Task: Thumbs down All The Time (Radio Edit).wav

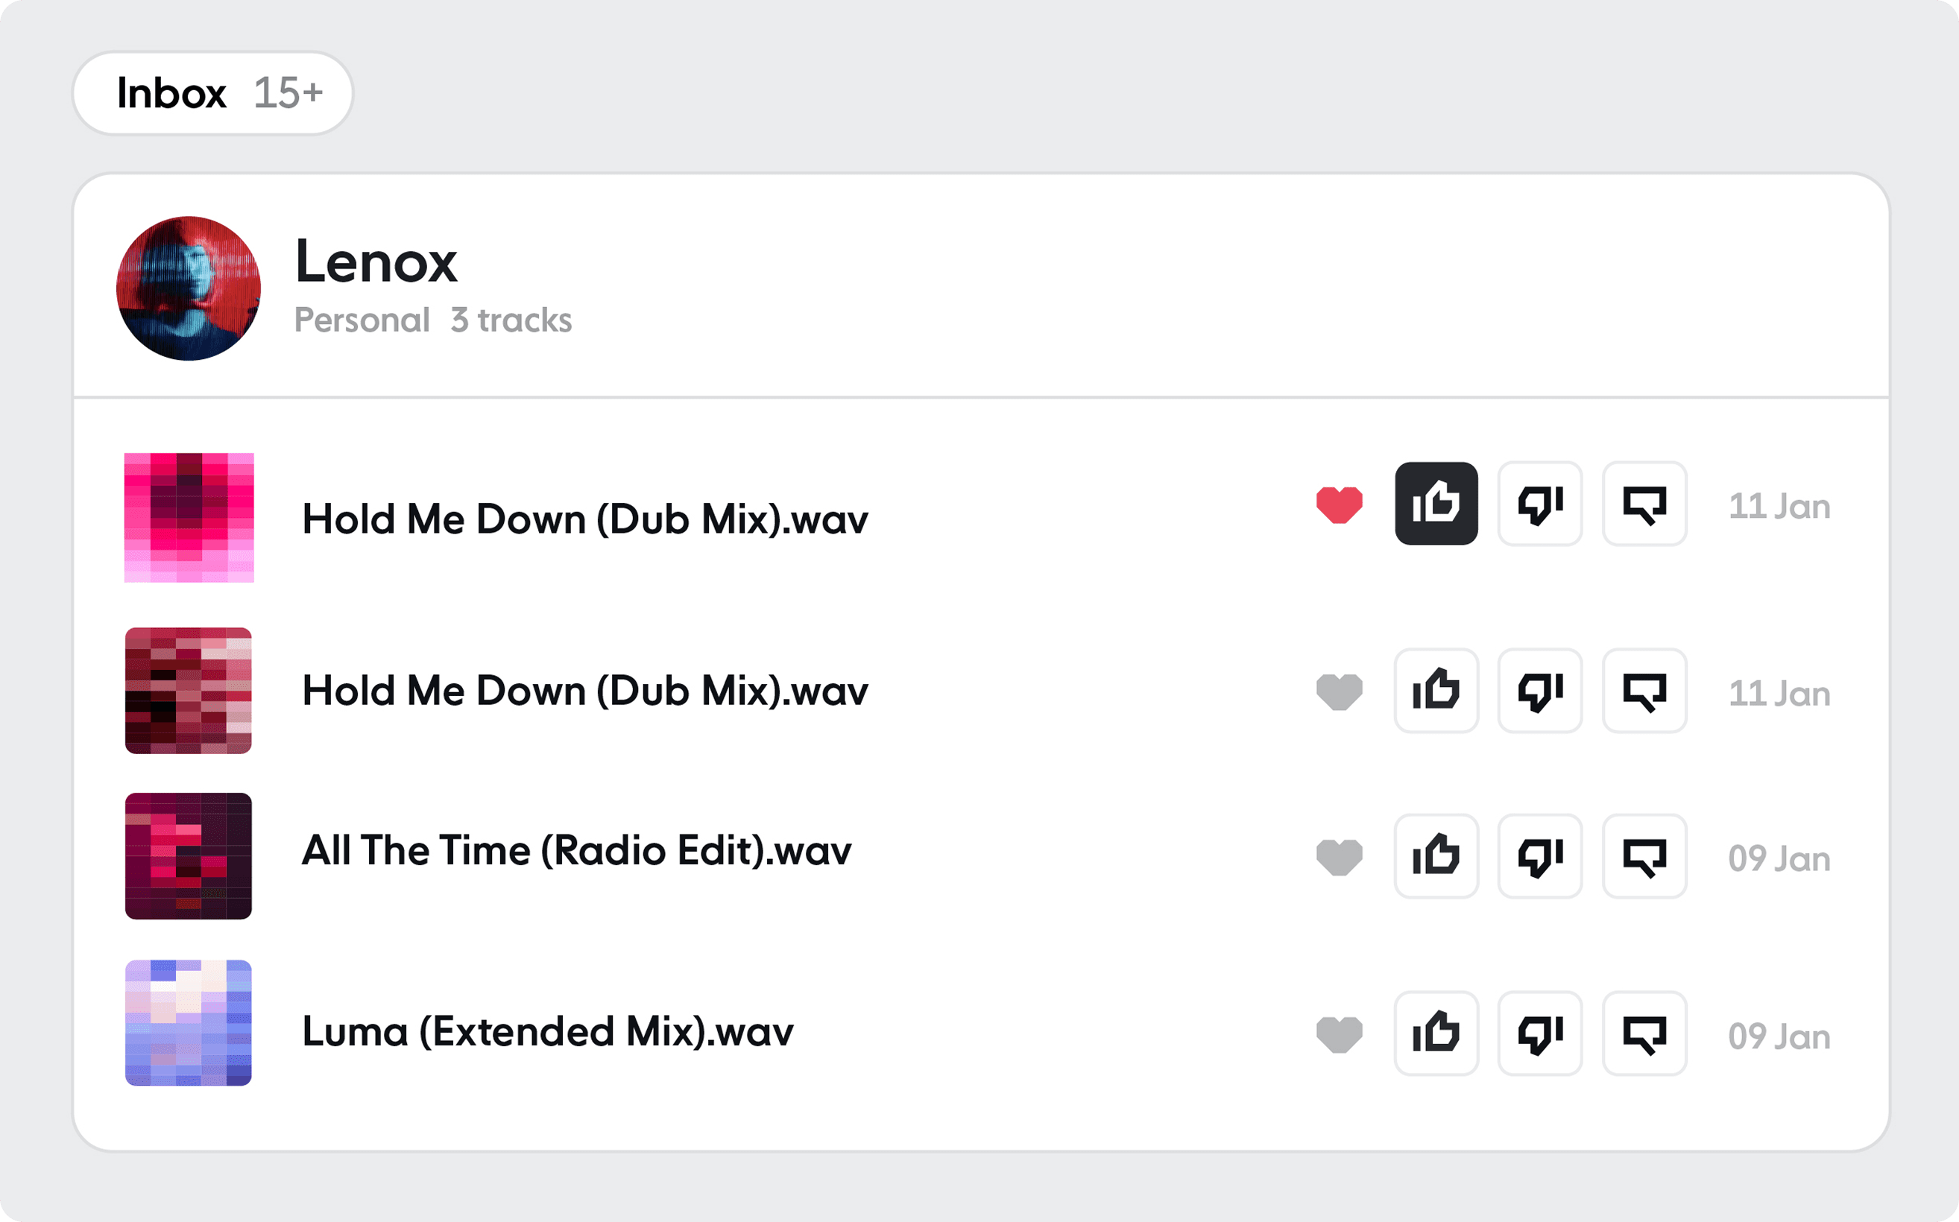Action: (1539, 856)
